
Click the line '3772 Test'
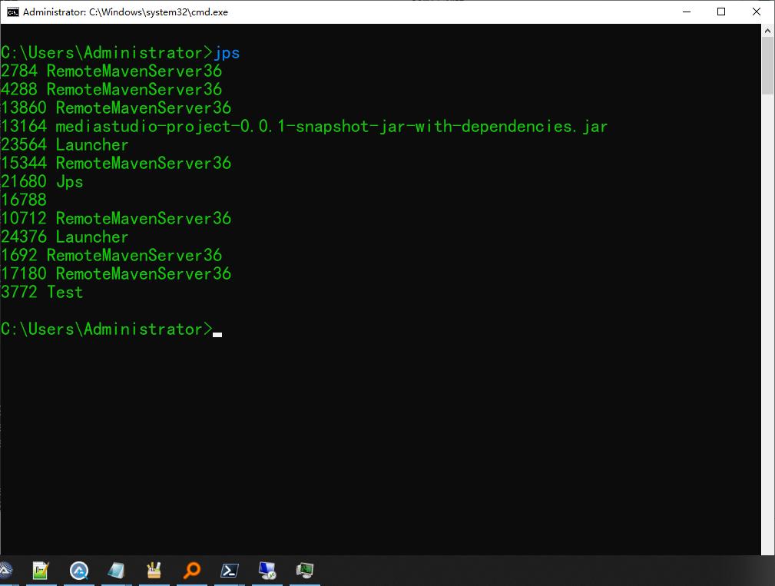pos(42,292)
